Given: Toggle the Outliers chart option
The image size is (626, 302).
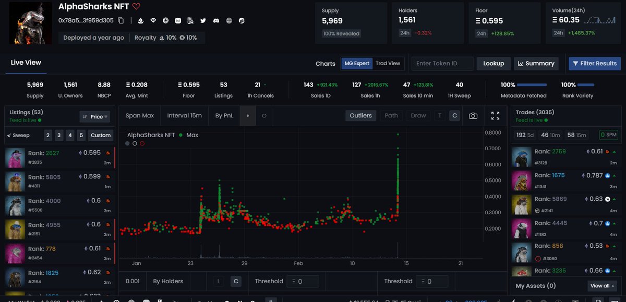Looking at the screenshot, I should pyautogui.click(x=361, y=116).
